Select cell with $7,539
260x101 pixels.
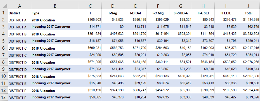pyautogui.click(x=226, y=27)
